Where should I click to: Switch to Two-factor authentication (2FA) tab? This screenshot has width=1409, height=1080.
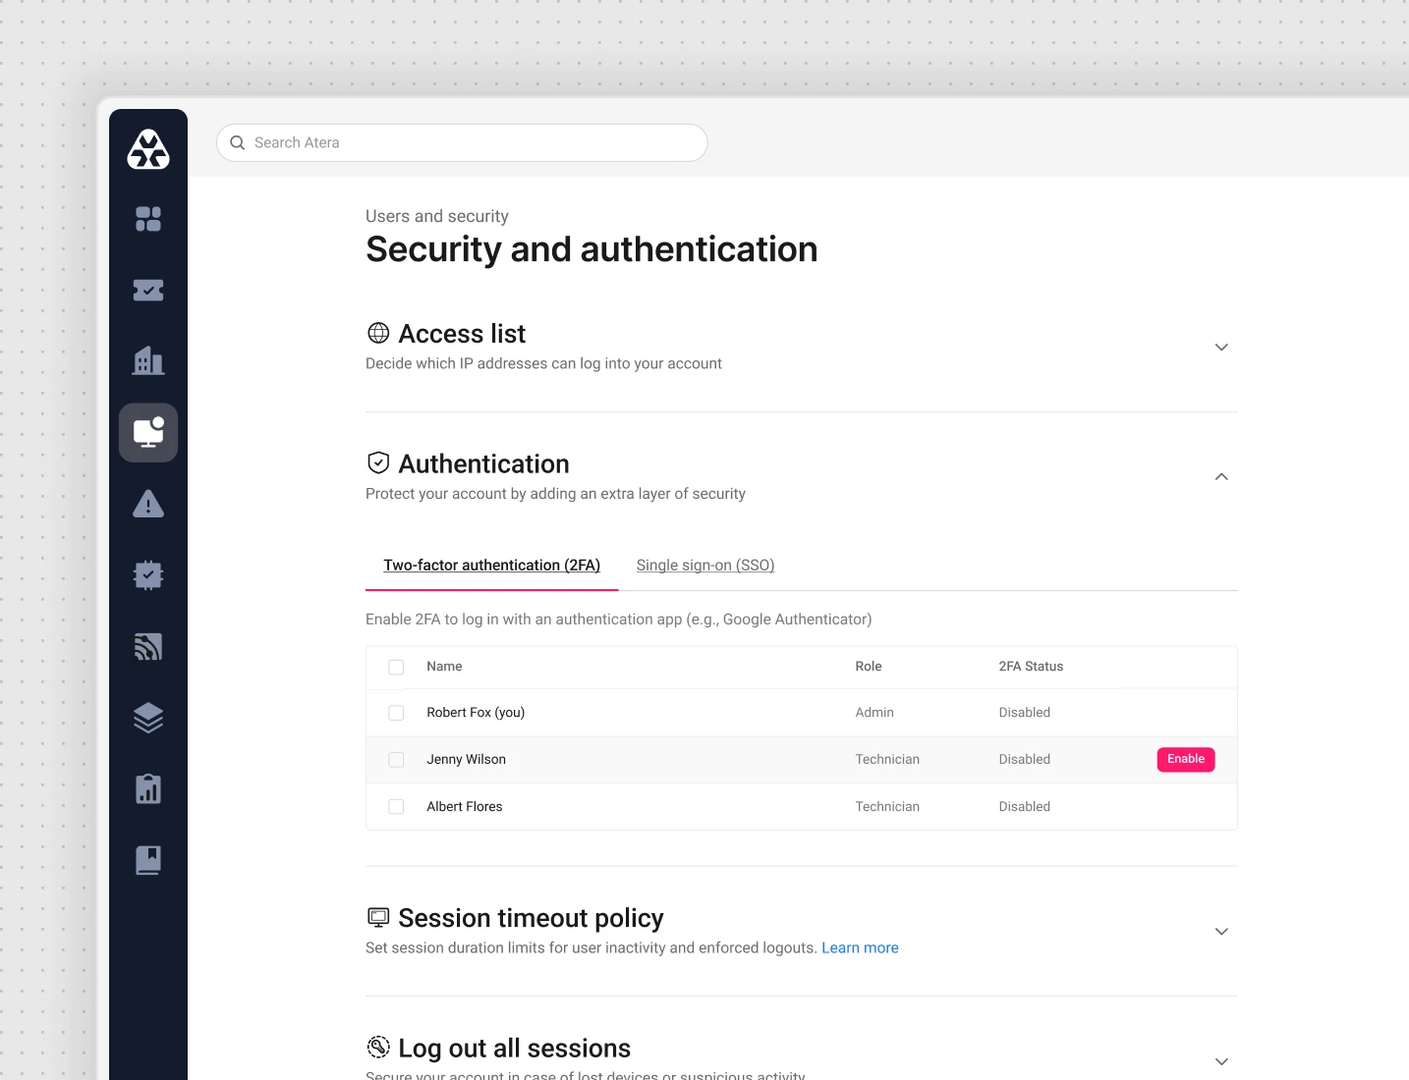491,566
